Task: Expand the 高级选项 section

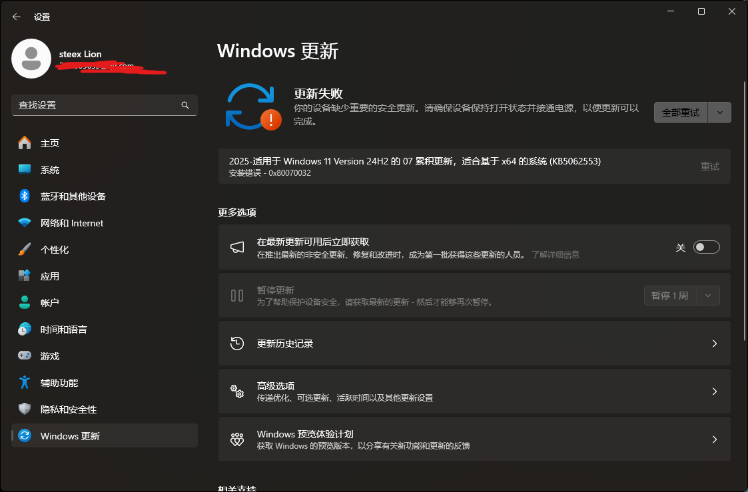Action: point(474,391)
